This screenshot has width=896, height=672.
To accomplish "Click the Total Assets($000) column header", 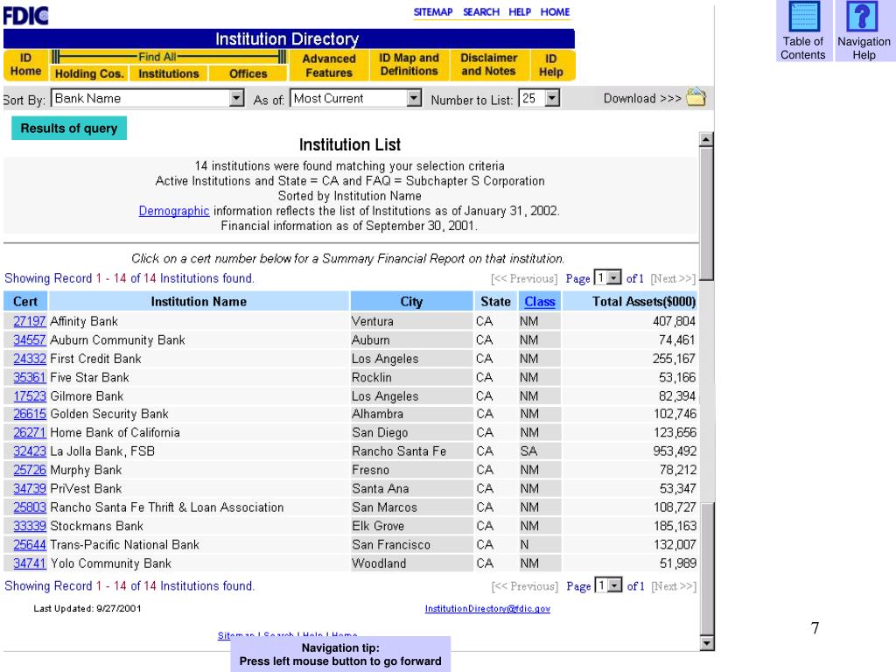I will point(630,301).
